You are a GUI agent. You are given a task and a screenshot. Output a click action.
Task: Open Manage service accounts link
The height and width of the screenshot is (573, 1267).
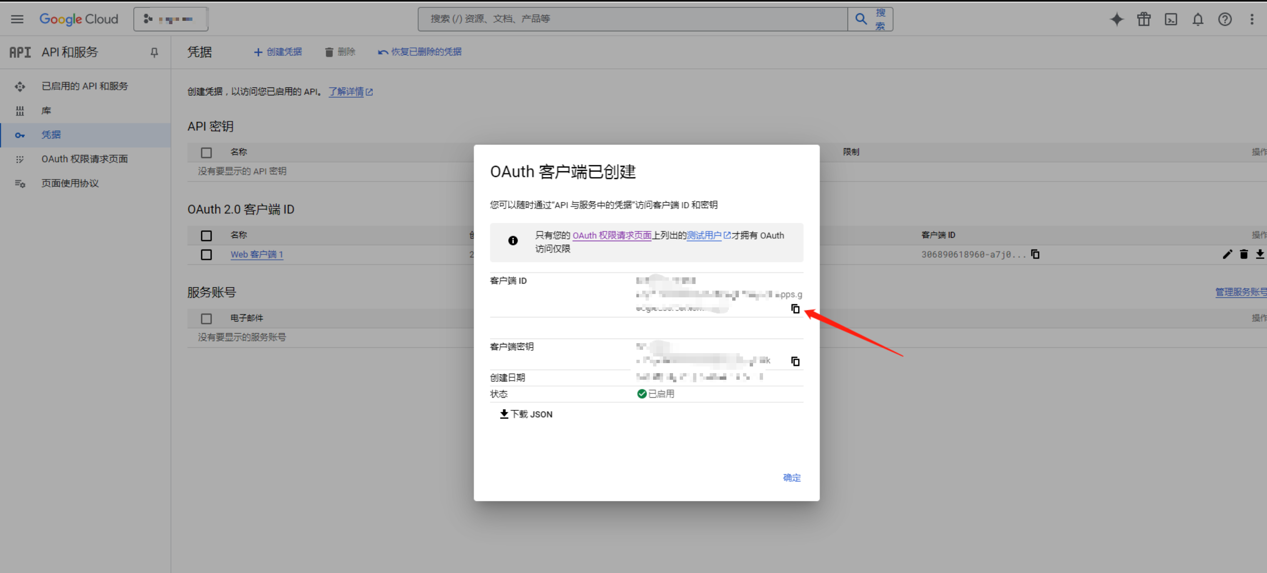[1241, 292]
